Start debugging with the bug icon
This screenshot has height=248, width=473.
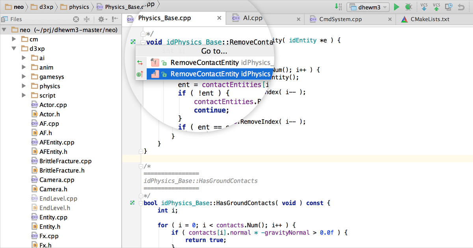408,7
